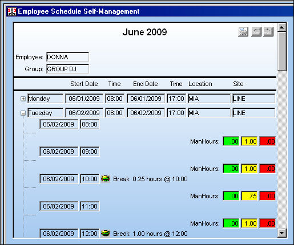This screenshot has width=294, height=245.
Task: Click the 'Location' column header
Action: (200, 84)
